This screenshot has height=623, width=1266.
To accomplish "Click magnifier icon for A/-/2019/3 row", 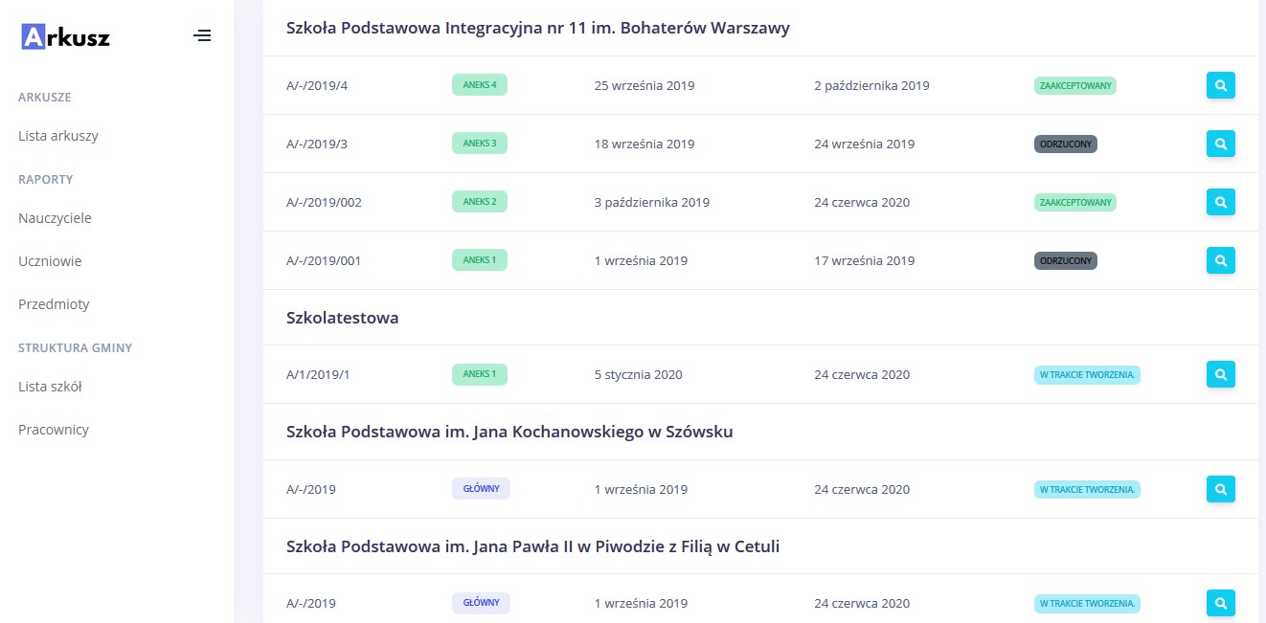I will (x=1220, y=144).
